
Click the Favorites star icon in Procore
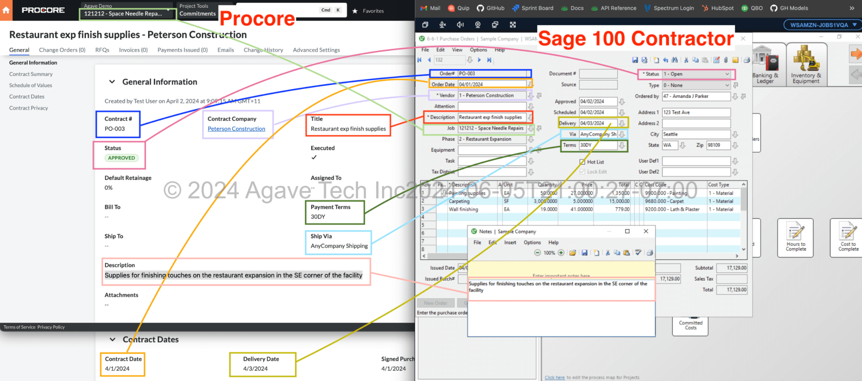tap(355, 11)
